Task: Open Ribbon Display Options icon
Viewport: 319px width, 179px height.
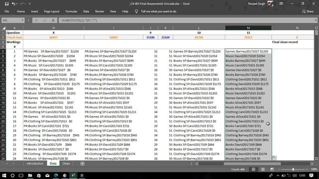Action: [281, 3]
